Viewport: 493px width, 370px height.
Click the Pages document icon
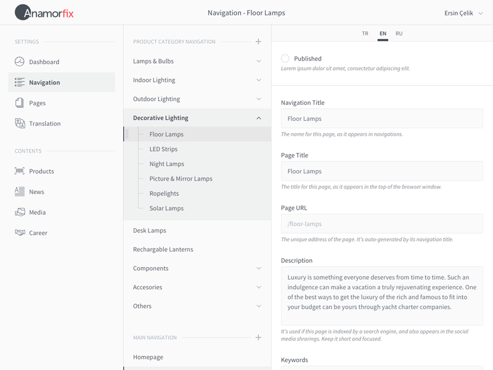point(20,103)
